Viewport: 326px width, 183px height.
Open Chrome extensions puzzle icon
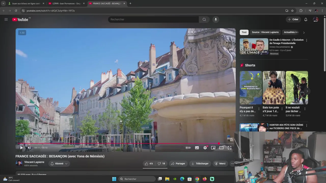[x=301, y=11]
